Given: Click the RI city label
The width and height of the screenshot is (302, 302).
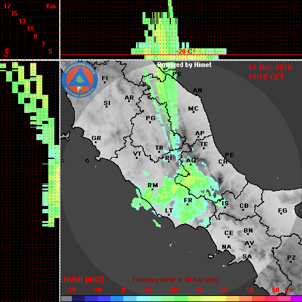Looking at the screenshot, I should tap(169, 158).
